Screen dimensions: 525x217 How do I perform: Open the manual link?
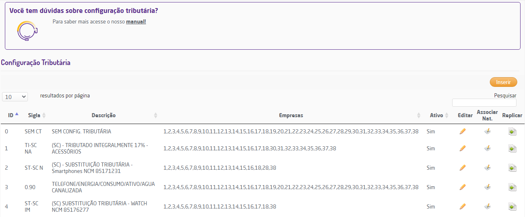click(136, 21)
